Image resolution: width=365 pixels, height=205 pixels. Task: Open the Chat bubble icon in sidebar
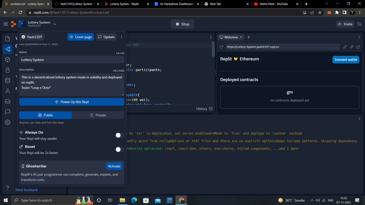[8, 112]
